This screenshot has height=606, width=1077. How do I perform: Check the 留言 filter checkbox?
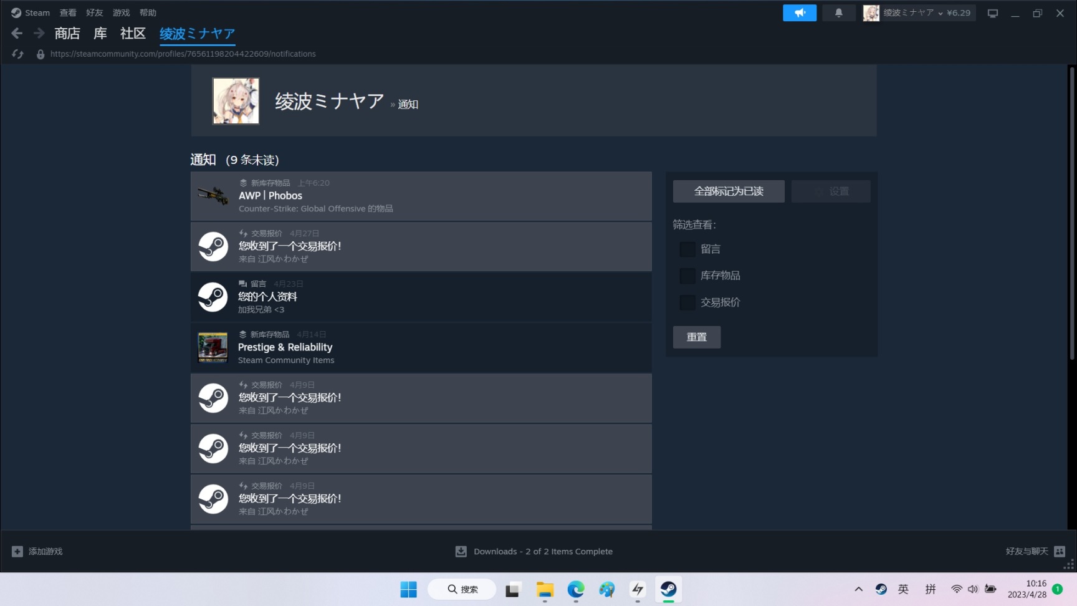point(687,249)
